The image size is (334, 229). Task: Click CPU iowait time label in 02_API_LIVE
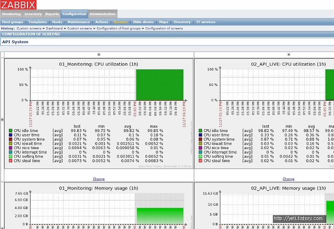218,144
